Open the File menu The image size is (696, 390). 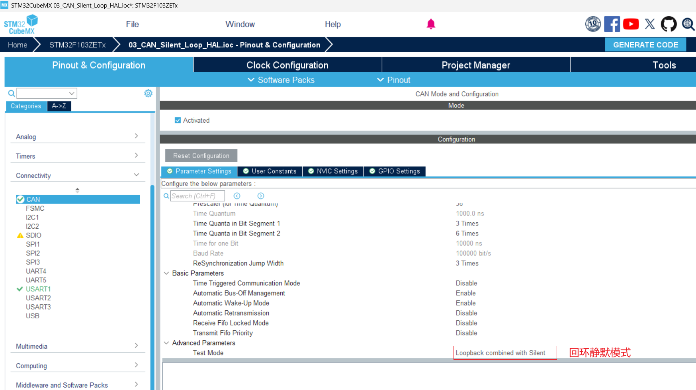(133, 24)
